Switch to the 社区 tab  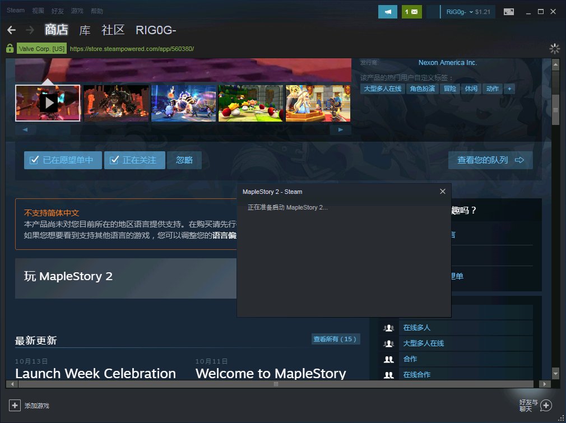113,30
